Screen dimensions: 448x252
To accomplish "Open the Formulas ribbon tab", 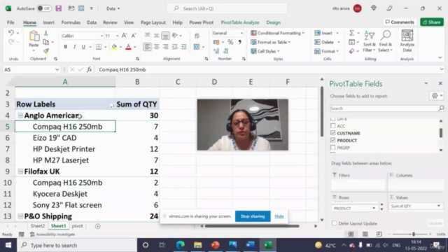I will point(71,22).
